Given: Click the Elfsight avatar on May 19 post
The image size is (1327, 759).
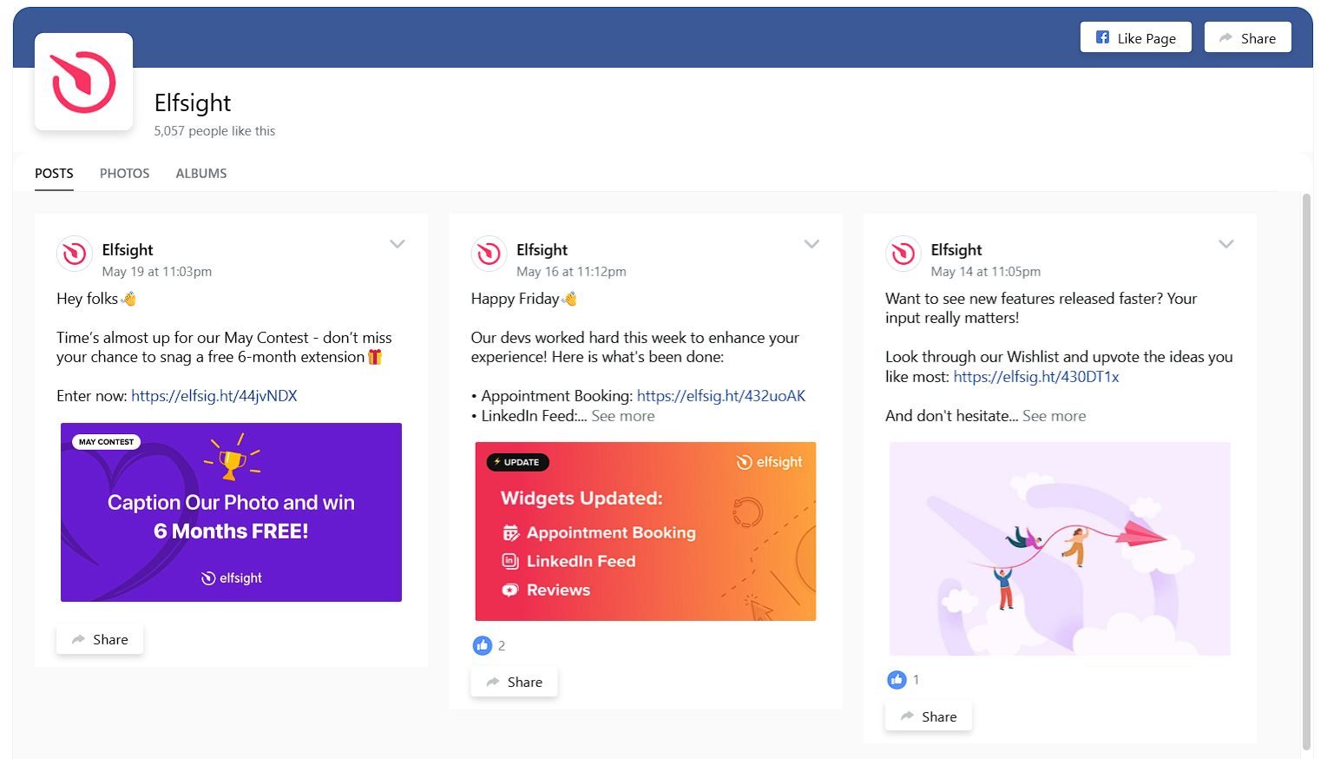Looking at the screenshot, I should click(x=75, y=254).
